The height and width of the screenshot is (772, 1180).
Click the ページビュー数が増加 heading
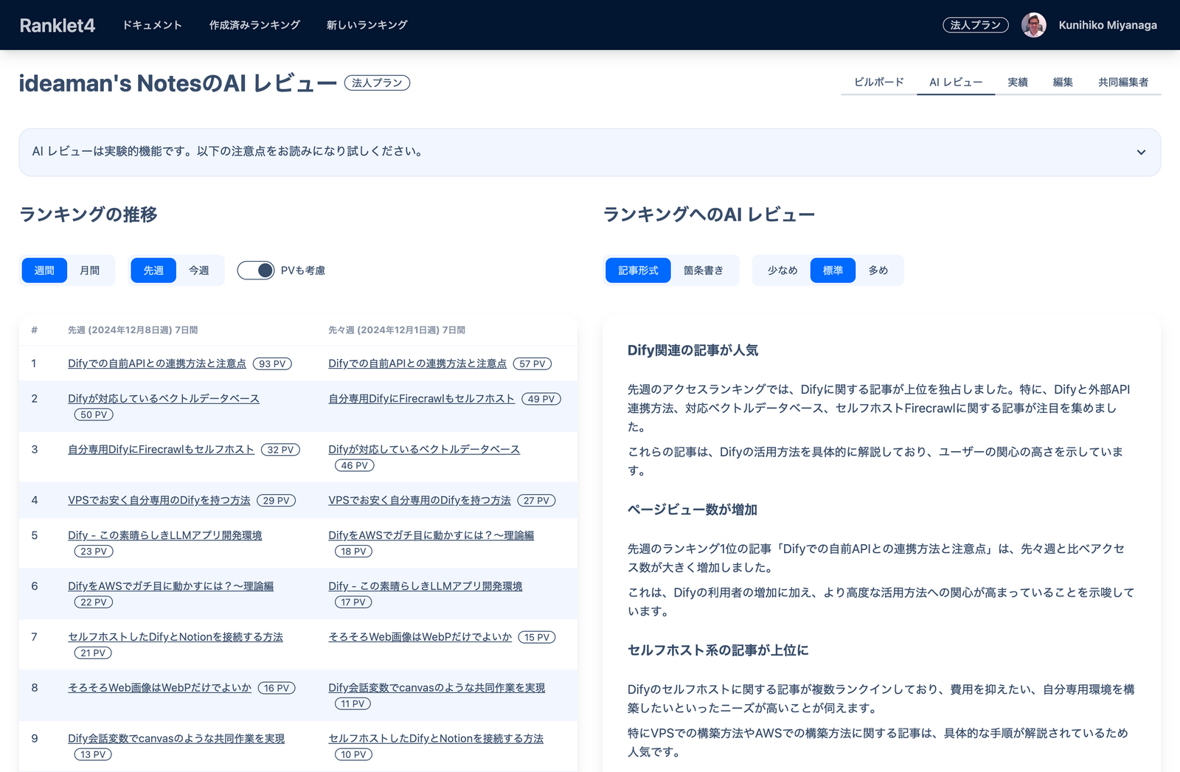tap(693, 510)
